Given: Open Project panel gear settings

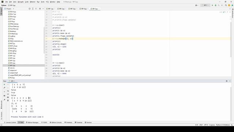Looking at the screenshot, I should click(x=40, y=9).
